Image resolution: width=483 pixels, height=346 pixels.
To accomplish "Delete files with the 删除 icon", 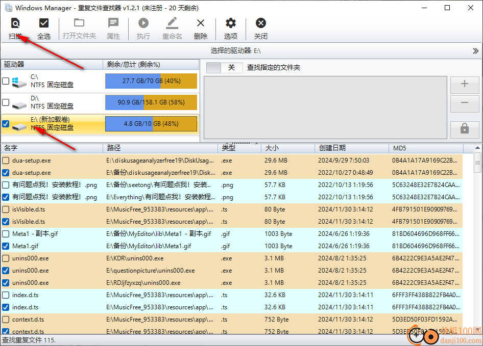I will (x=201, y=23).
